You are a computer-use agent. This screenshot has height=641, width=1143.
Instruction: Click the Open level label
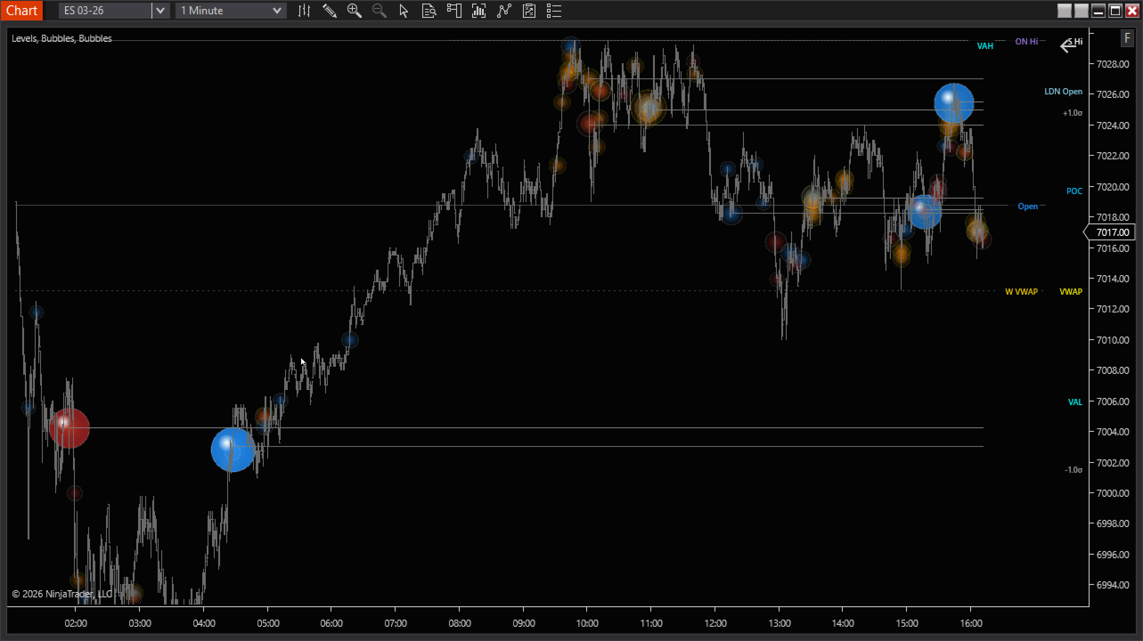(x=1028, y=207)
